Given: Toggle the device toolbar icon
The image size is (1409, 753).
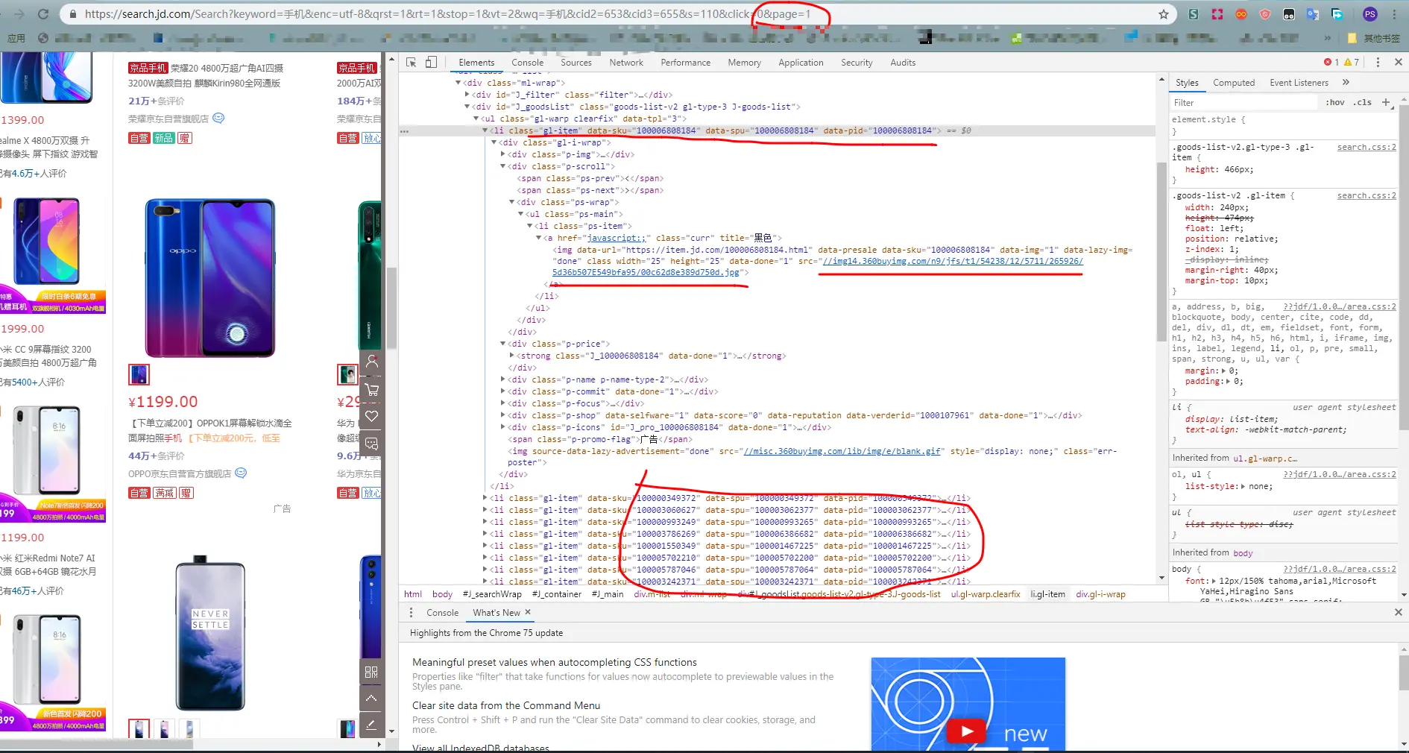Looking at the screenshot, I should click(431, 63).
